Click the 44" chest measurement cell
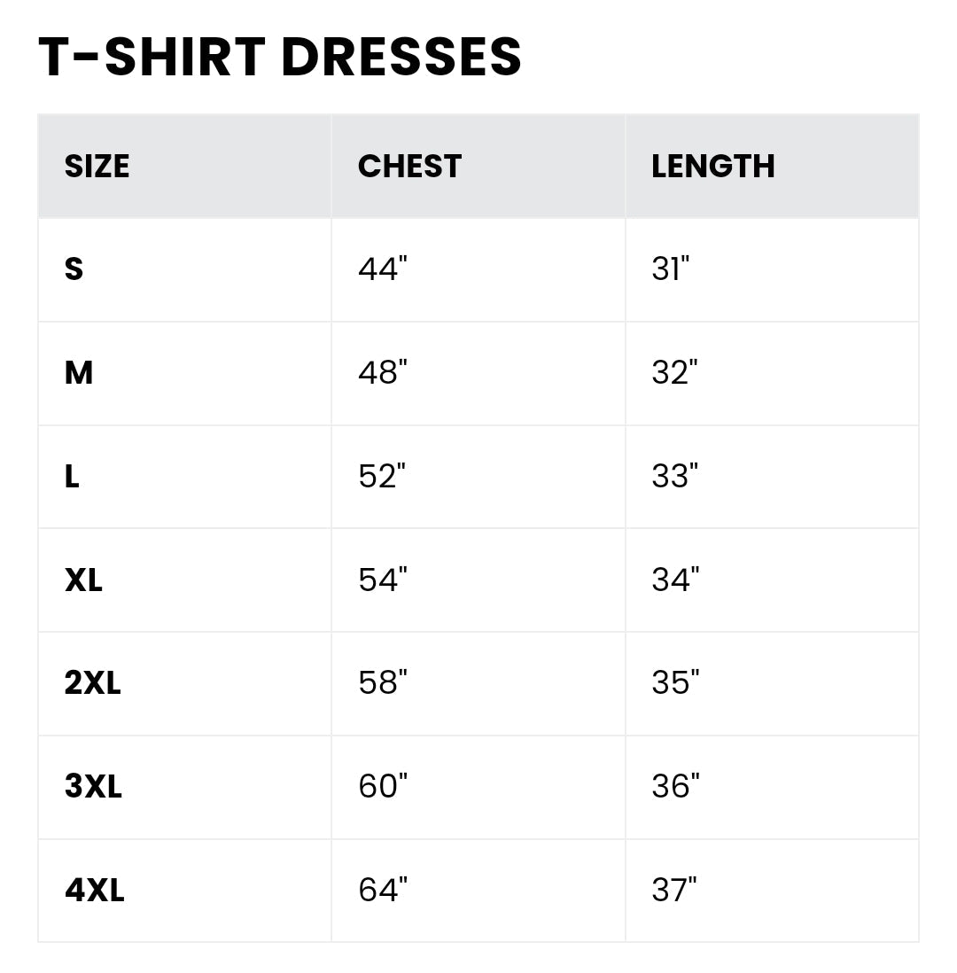957x973 pixels. pos(382,269)
